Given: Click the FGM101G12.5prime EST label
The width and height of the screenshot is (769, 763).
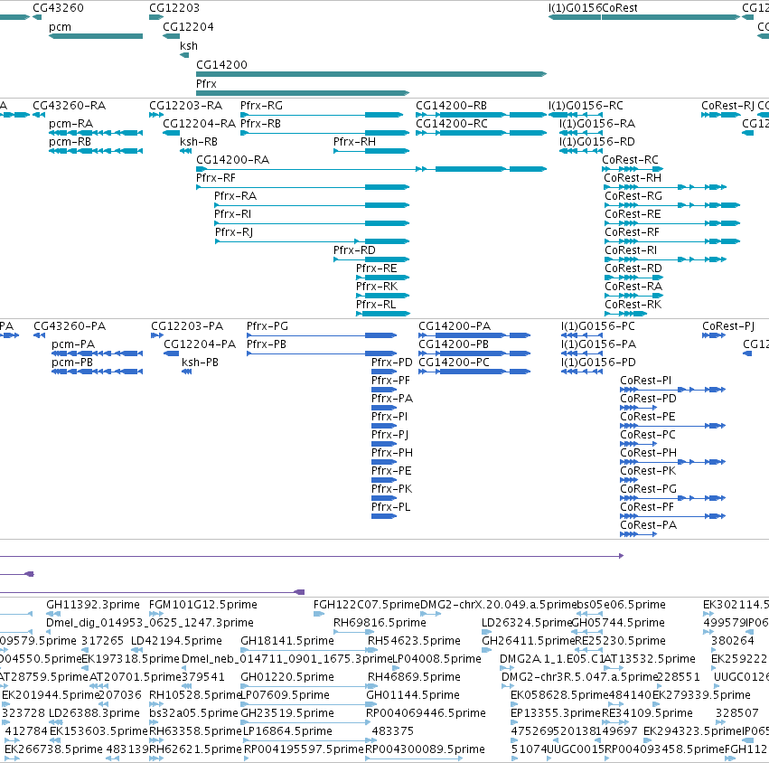Looking at the screenshot, I should 203,605.
